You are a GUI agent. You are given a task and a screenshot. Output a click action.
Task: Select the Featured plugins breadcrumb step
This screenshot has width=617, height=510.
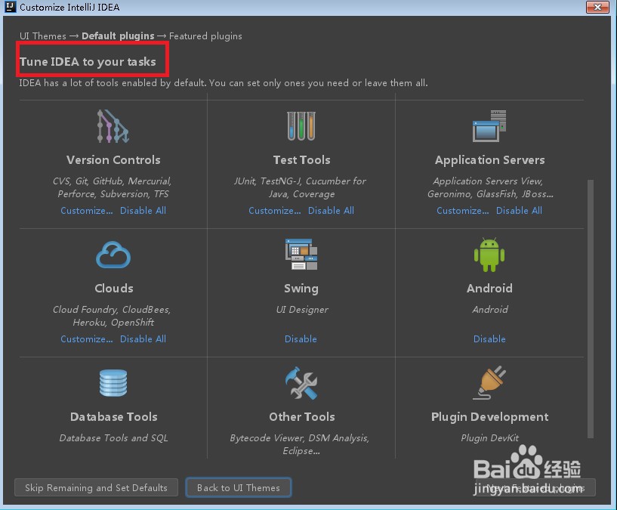tap(205, 36)
